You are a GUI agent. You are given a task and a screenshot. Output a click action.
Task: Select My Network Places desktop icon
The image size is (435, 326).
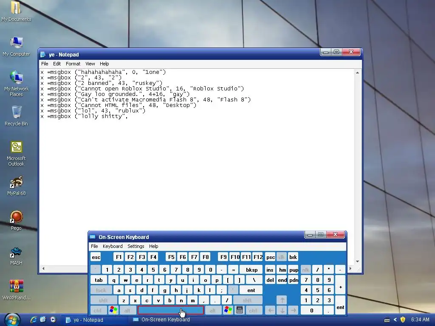pos(17,84)
